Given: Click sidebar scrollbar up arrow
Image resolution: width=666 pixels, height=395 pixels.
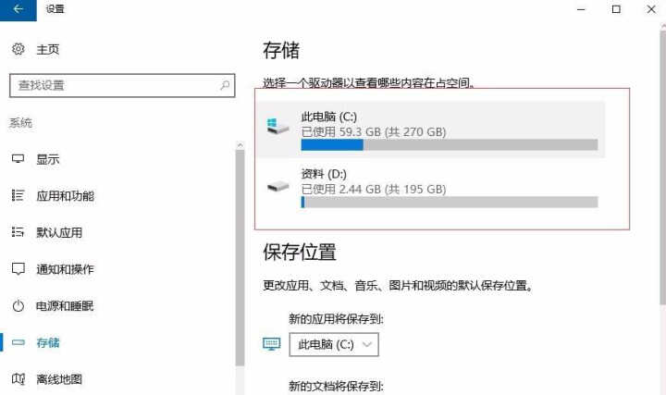Looking at the screenshot, I should [x=240, y=145].
